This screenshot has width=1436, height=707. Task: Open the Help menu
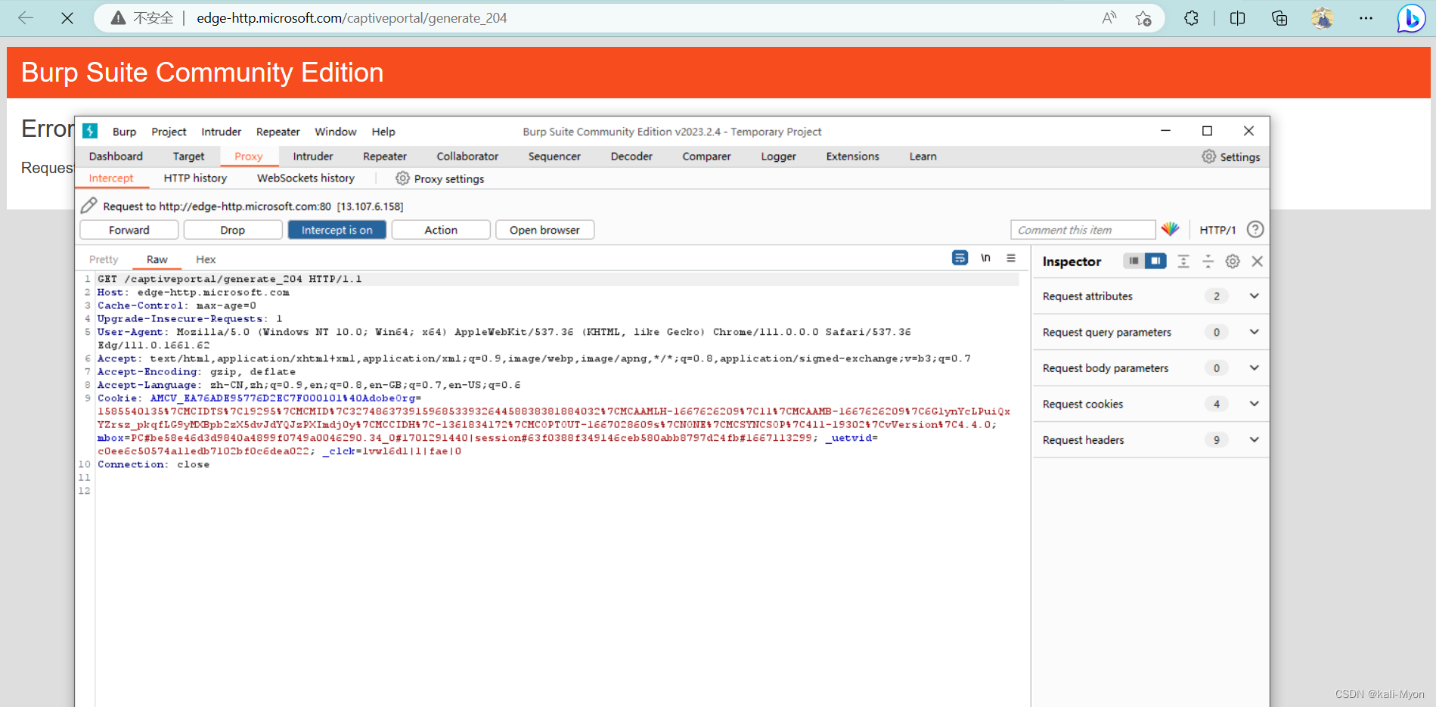(383, 132)
